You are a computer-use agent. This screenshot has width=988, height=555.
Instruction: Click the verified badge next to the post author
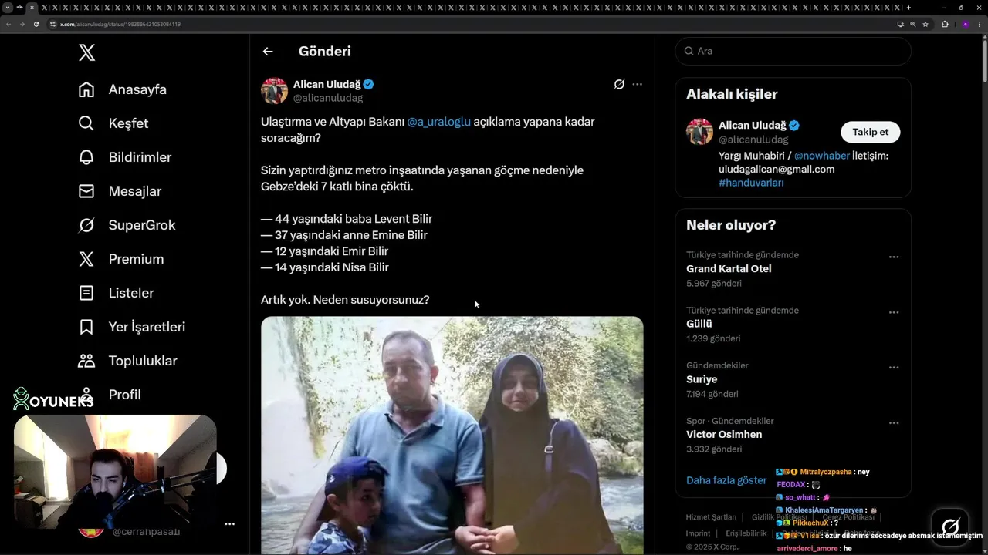click(369, 84)
